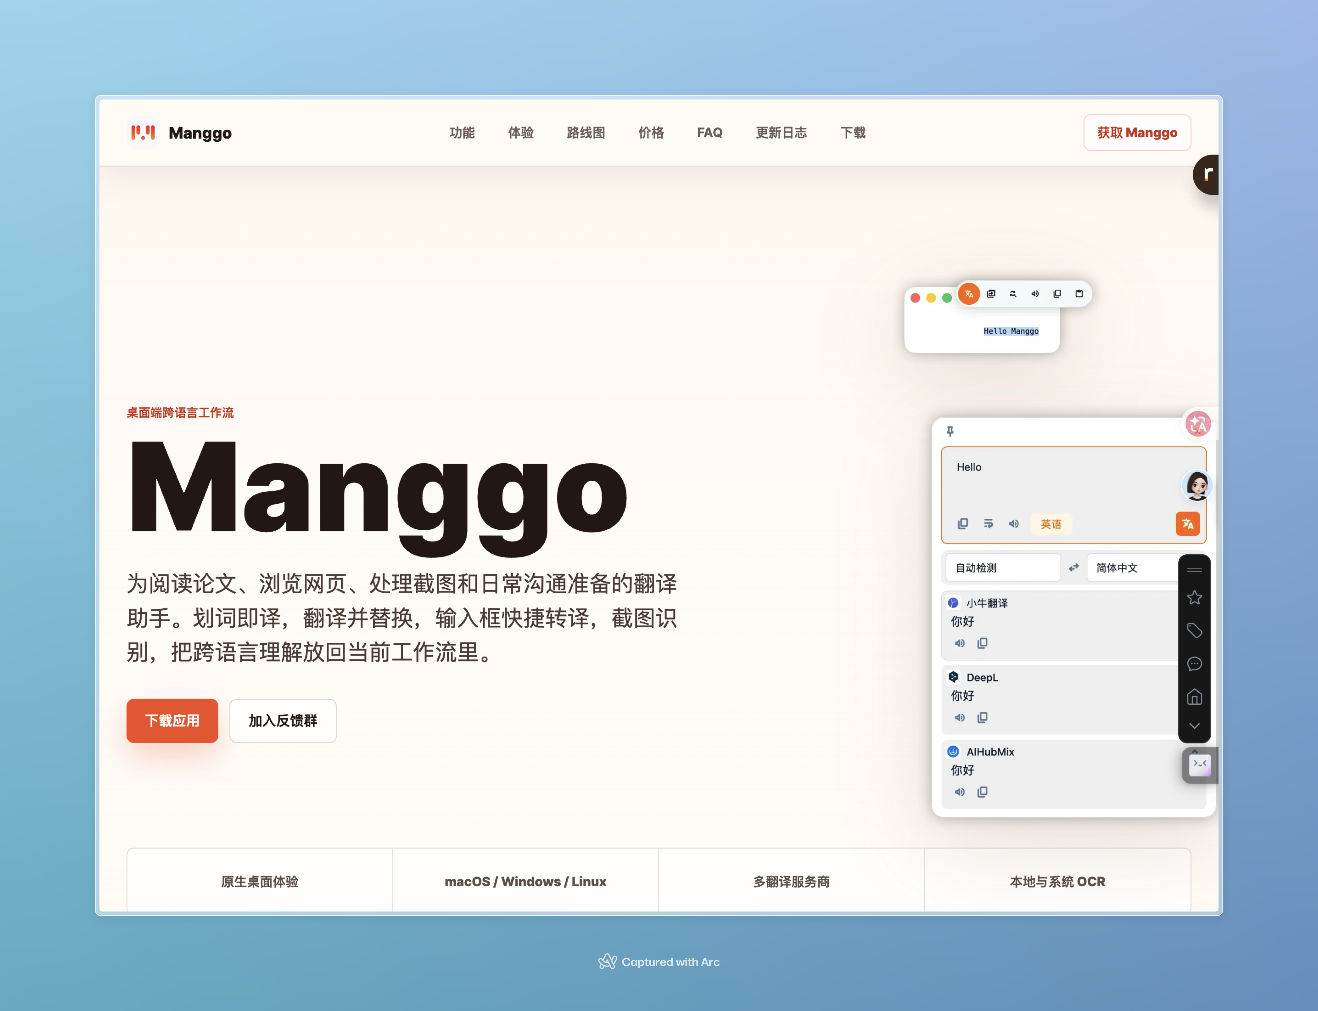Click the smiley face widget at panel bottom-right
This screenshot has height=1011, width=1318.
pos(1200,765)
